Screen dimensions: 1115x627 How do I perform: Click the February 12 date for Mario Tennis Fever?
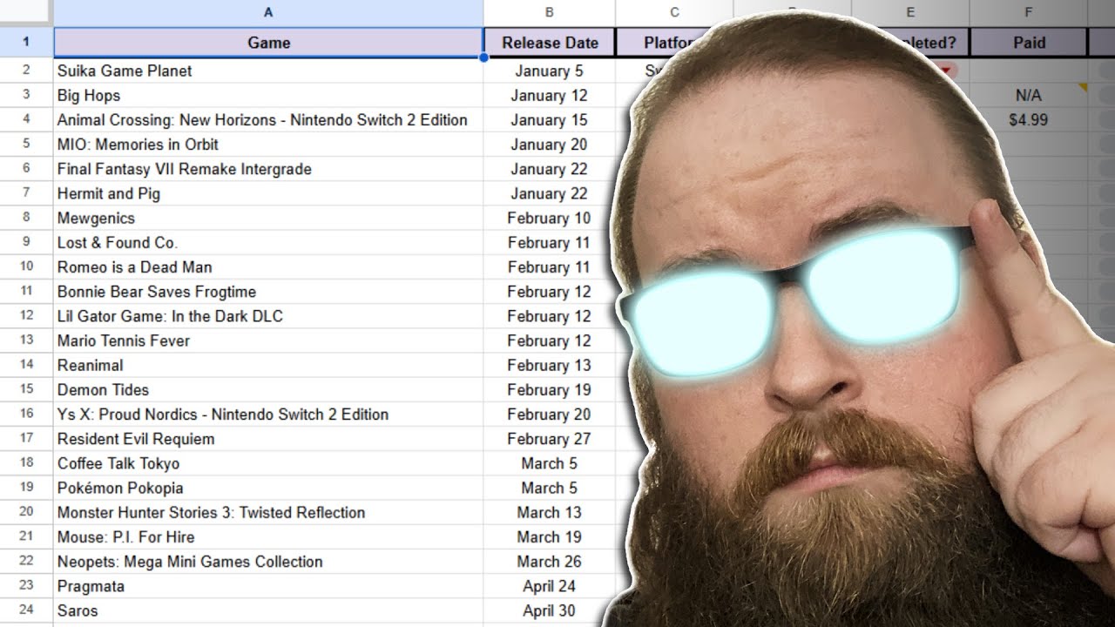click(550, 340)
